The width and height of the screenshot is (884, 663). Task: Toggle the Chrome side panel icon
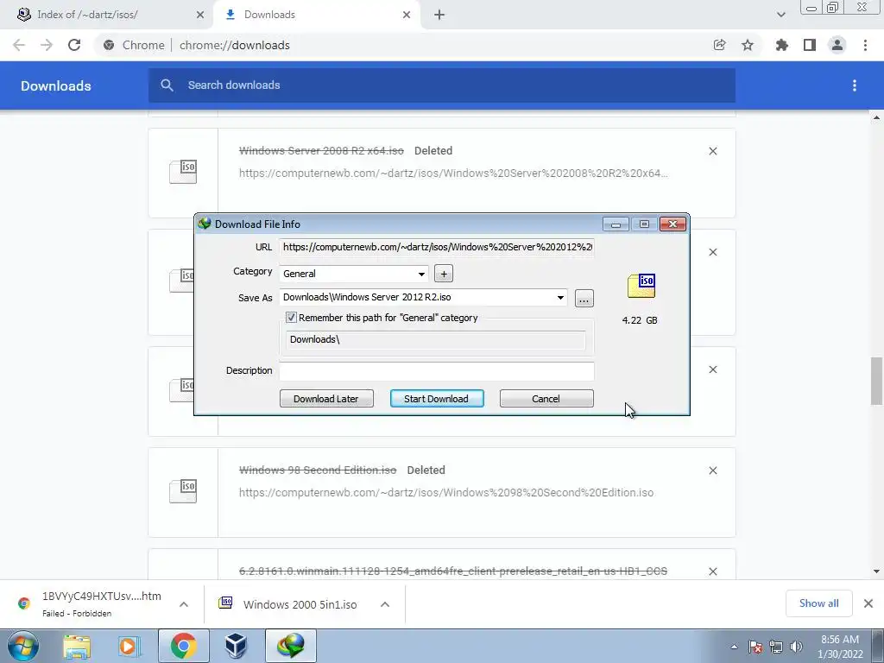(x=810, y=45)
